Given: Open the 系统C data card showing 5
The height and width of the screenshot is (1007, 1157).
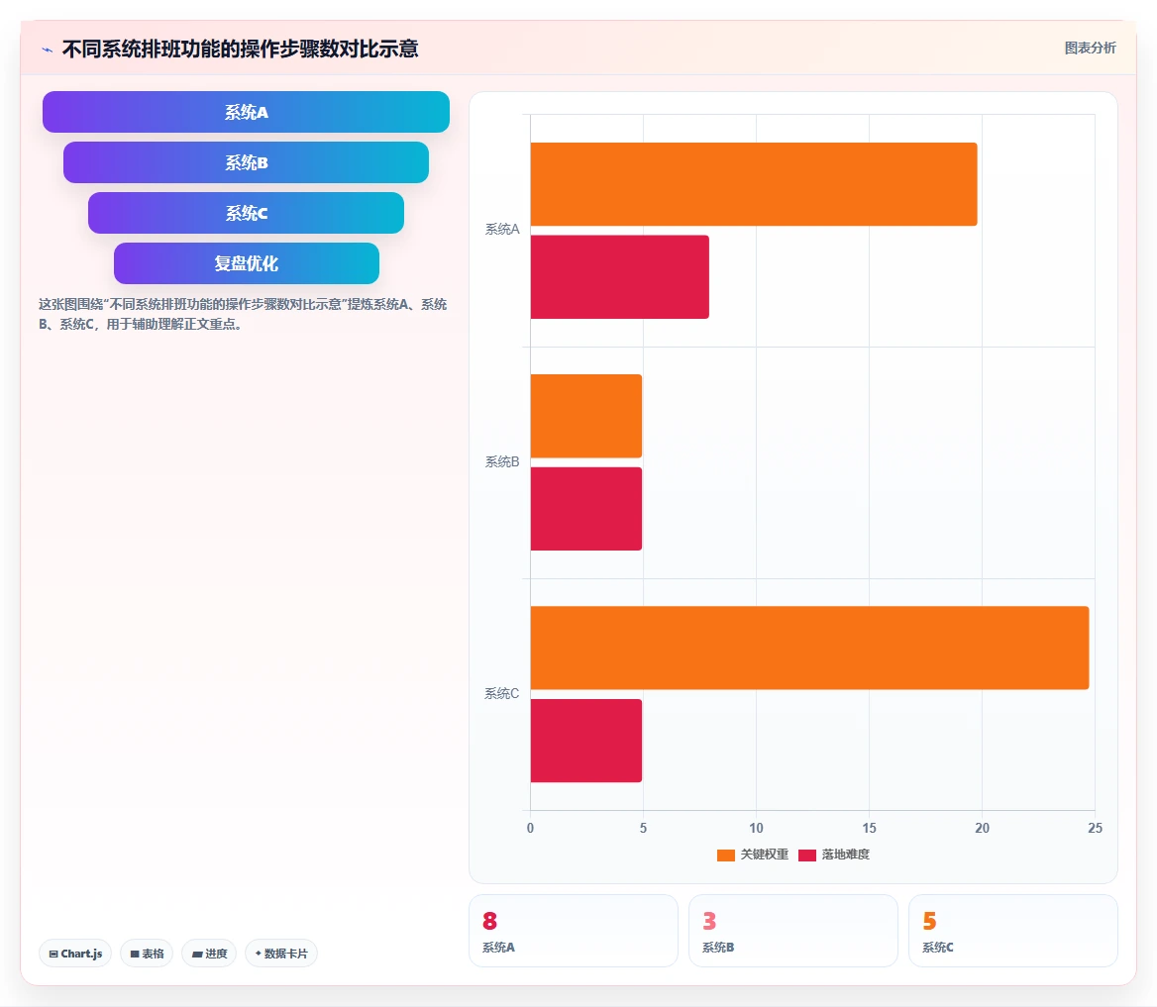Looking at the screenshot, I should (x=1013, y=931).
